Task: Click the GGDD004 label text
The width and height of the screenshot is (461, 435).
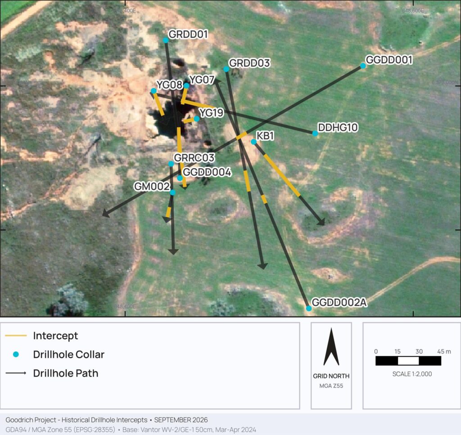Action: pos(207,172)
